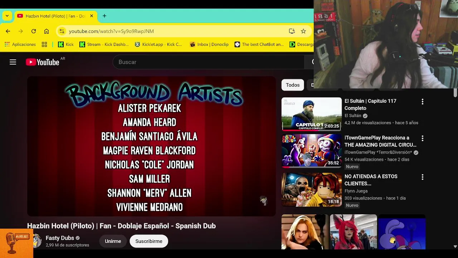Open the tab search dropdown arrow
Image resolution: width=458 pixels, height=258 pixels.
(x=7, y=16)
